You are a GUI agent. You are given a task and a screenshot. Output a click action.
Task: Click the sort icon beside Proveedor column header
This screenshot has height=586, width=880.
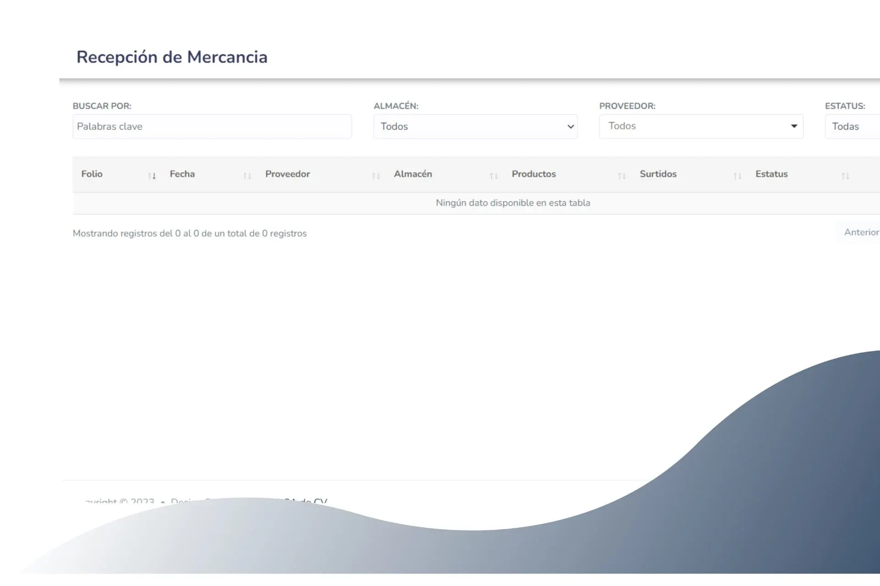(x=376, y=175)
